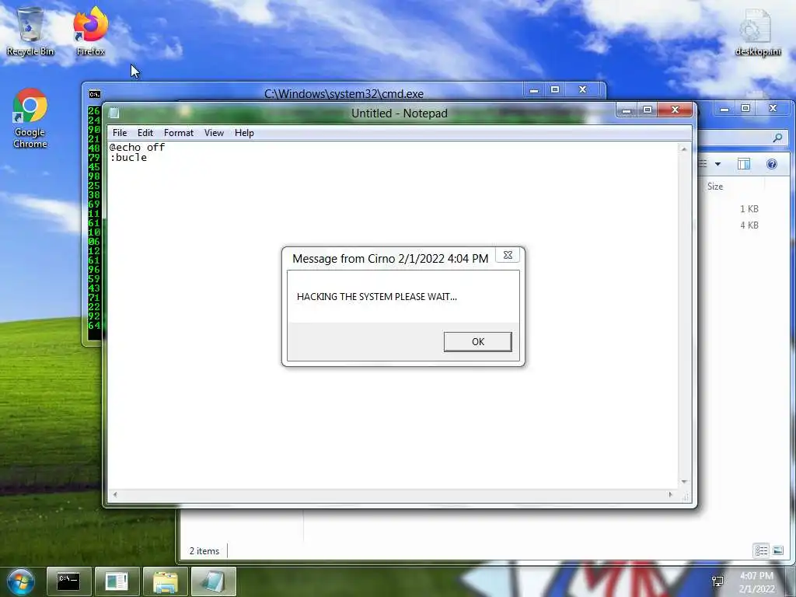Click Notepad vertical scrollbar down arrow
This screenshot has width=796, height=597.
point(684,482)
